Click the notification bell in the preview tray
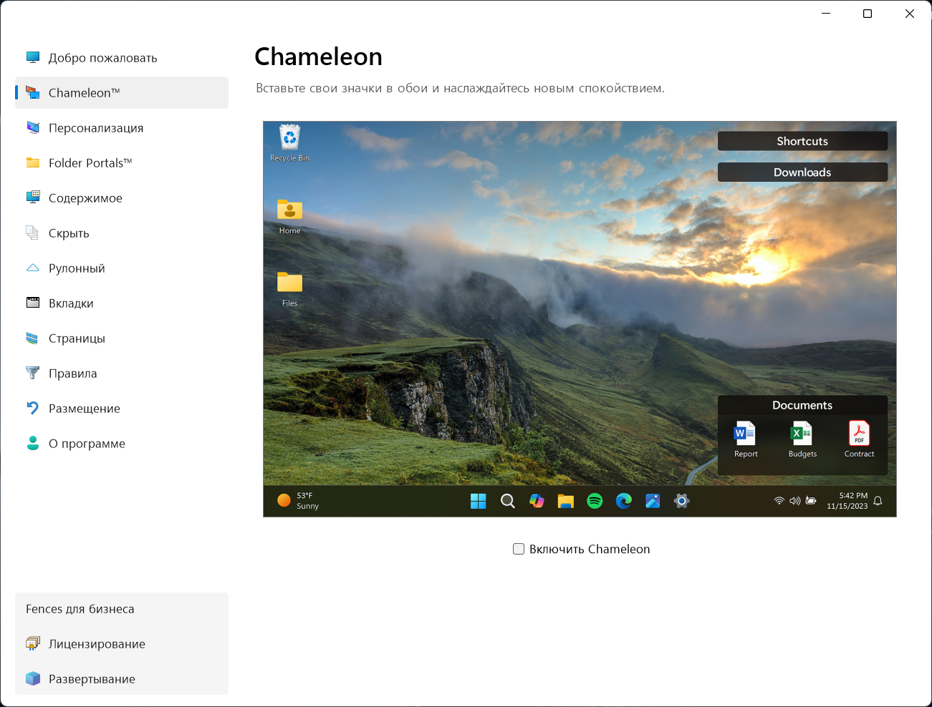932x707 pixels. [878, 501]
